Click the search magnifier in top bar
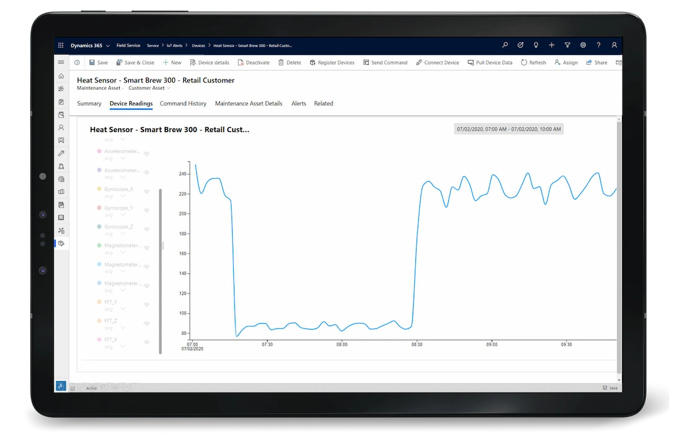The image size is (681, 446). 505,45
